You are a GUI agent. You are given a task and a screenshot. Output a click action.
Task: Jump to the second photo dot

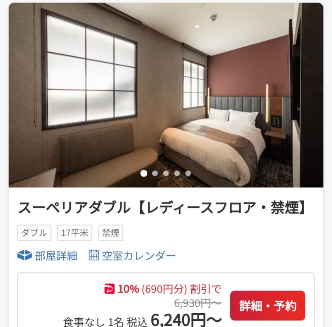(155, 173)
